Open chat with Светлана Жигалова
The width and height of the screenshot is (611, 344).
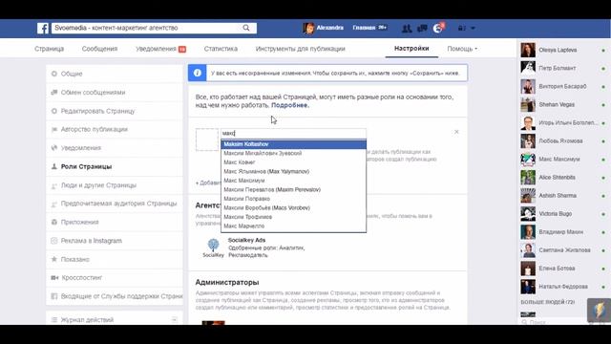click(563, 250)
